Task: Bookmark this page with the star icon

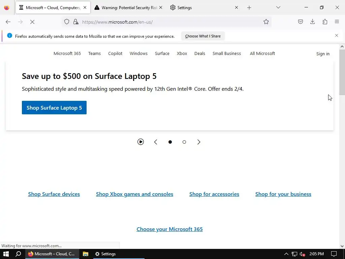Action: point(266,22)
